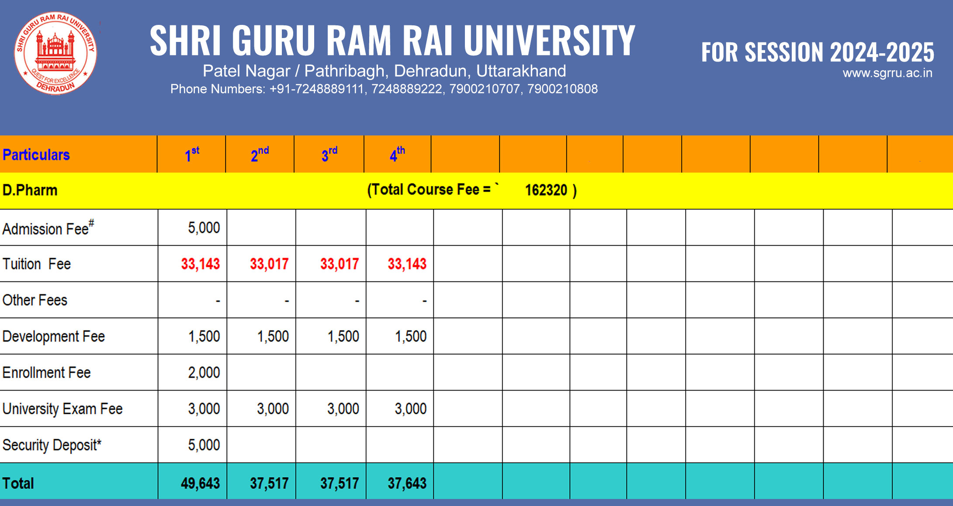The height and width of the screenshot is (506, 953).
Task: Click the Total Course Fee label
Action: [429, 190]
